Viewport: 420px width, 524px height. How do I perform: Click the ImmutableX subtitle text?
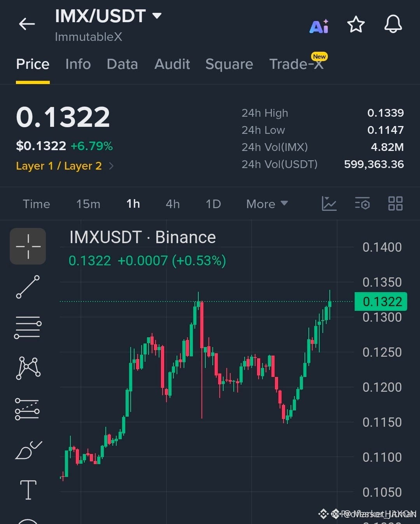89,37
